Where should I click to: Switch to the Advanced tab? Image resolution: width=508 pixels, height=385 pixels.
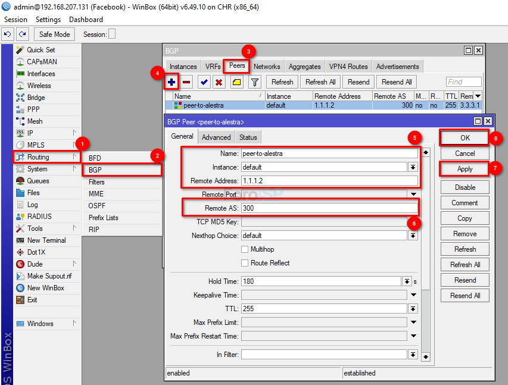(x=216, y=137)
